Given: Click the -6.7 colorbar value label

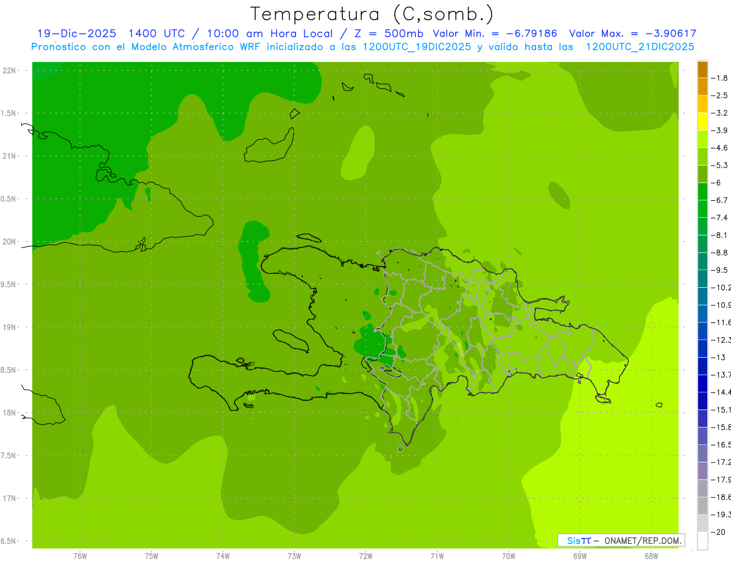Looking at the screenshot, I should (720, 200).
